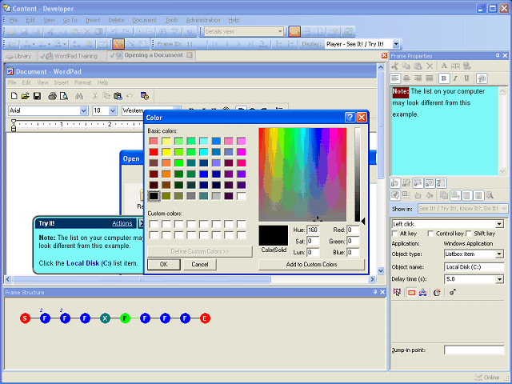Open the Left click action dropdown

point(499,224)
